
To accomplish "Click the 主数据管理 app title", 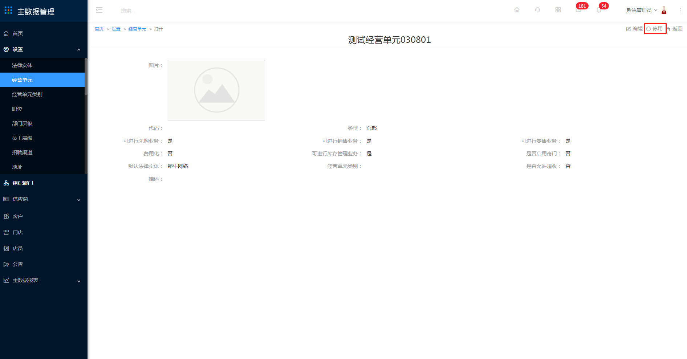I will (x=36, y=12).
